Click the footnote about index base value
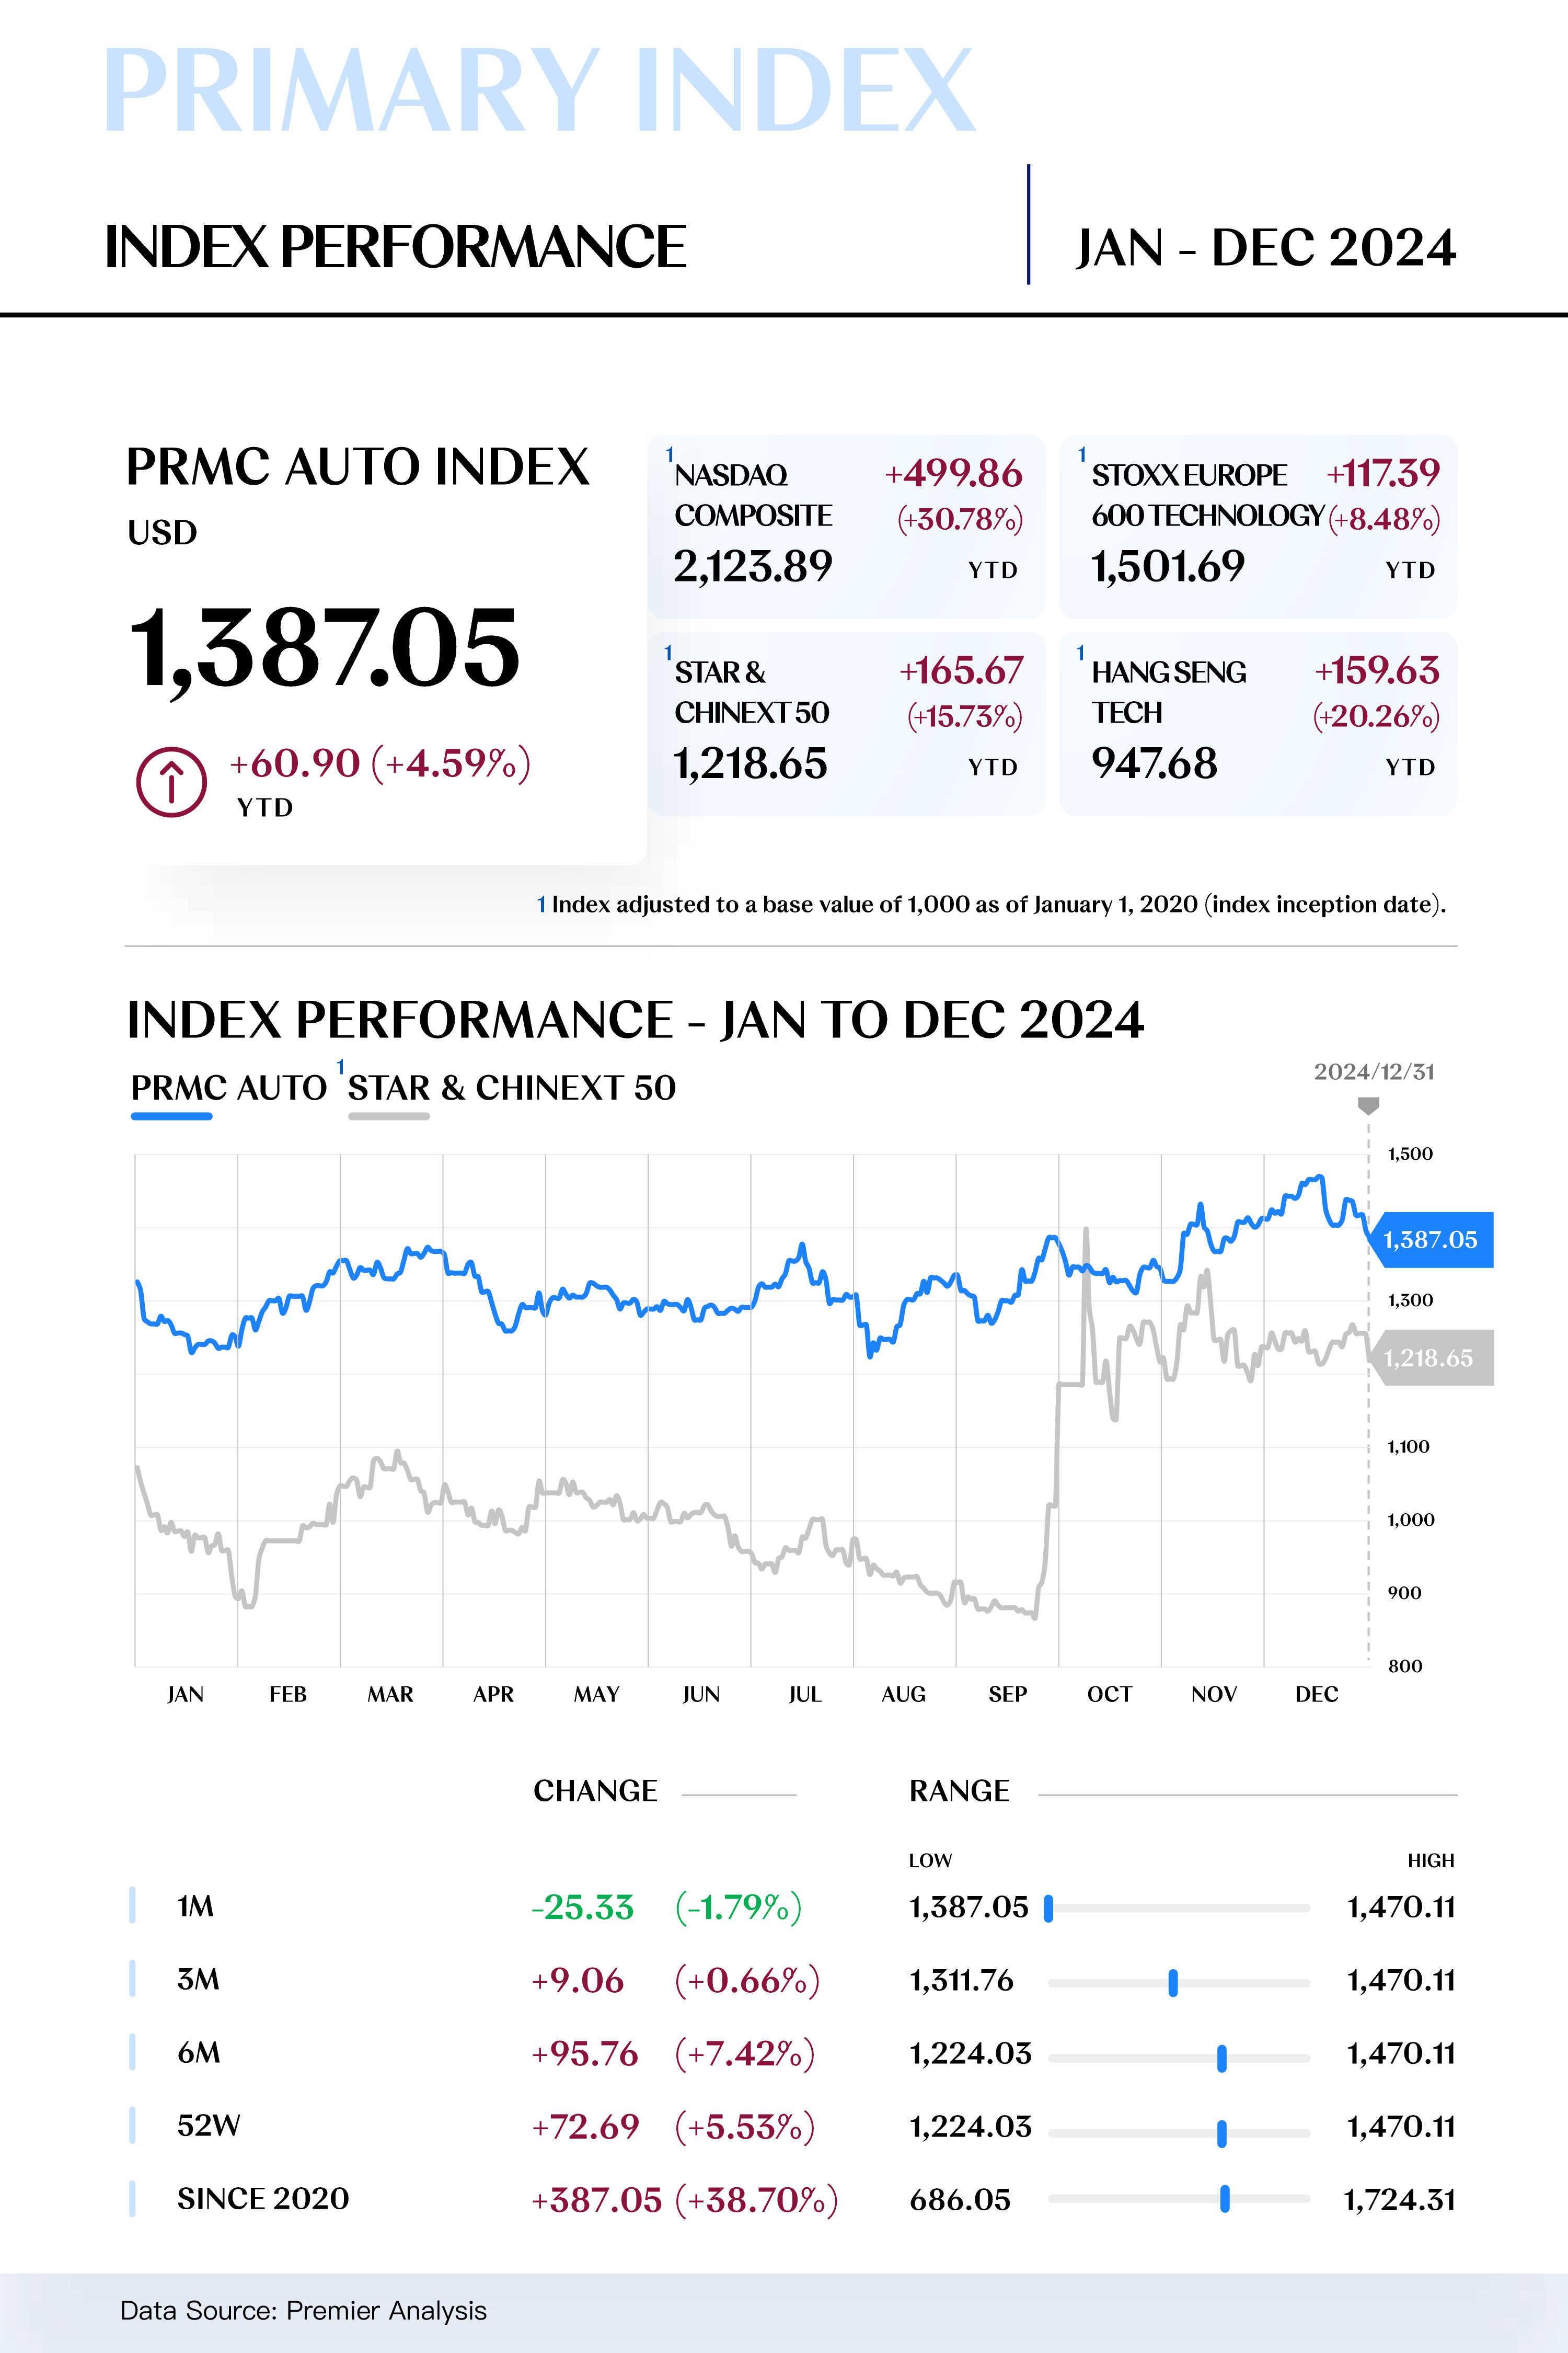 (x=991, y=905)
